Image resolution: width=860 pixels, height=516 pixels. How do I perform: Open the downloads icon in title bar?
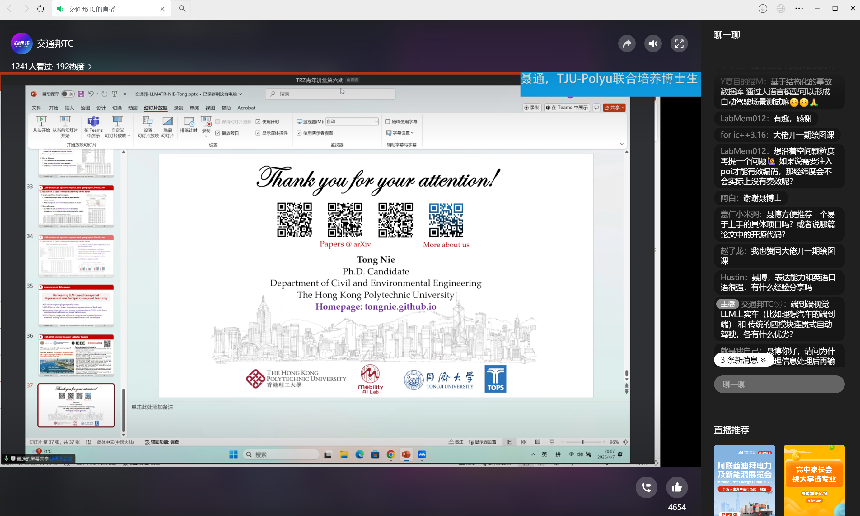(763, 8)
